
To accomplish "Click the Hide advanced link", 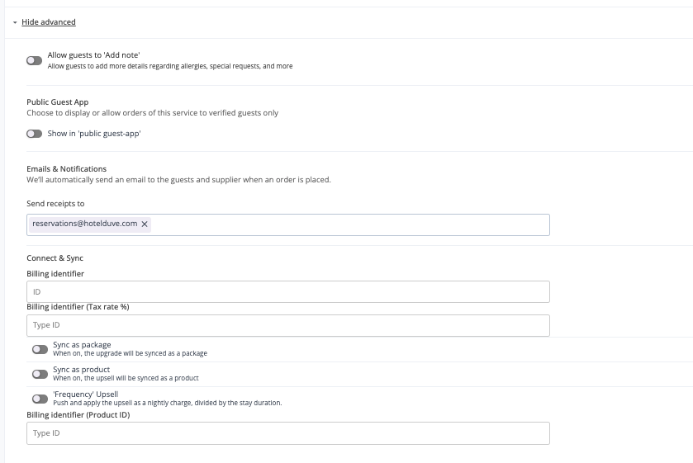I will click(49, 22).
